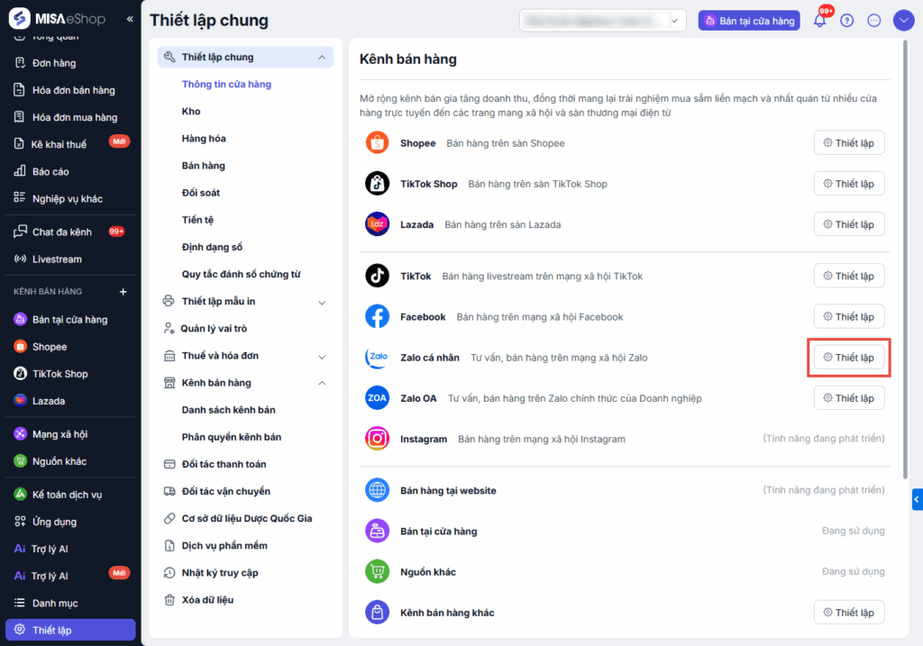
Task: Click the TikTok livestream channel icon
Action: pyautogui.click(x=377, y=276)
